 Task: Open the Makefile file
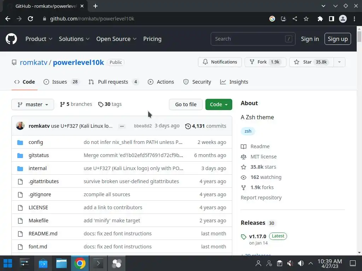click(39, 221)
